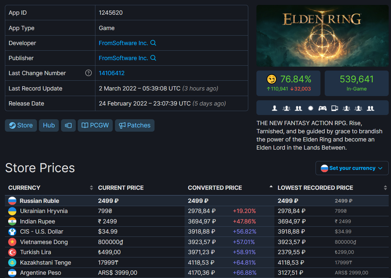Select the Kazakhstani Tenge row label

point(45,263)
